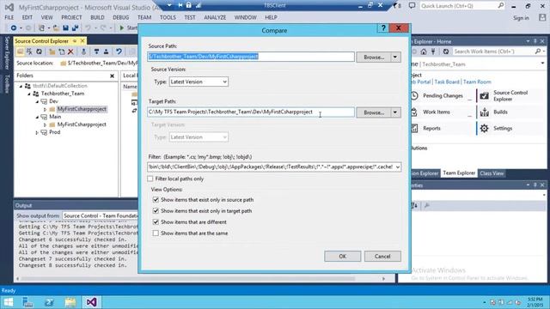Check Show items that are the same
The image size is (550, 309).
156,233
